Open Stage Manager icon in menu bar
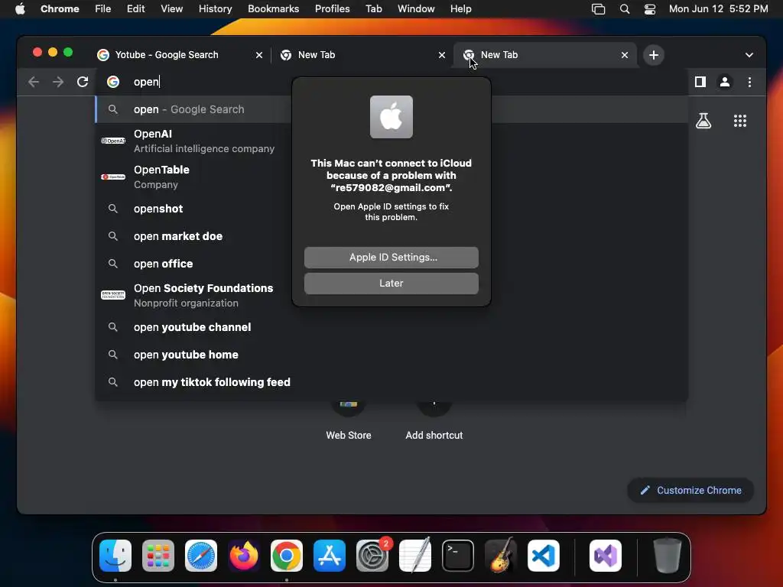Image resolution: width=783 pixels, height=587 pixels. point(598,9)
